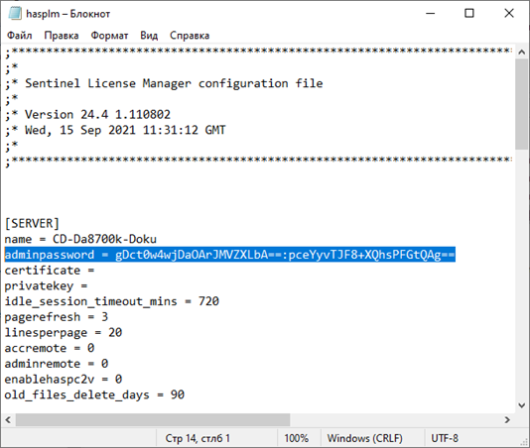Click the UTF-8 encoding status entry
Viewport: 530px width, 448px height.
(x=445, y=438)
